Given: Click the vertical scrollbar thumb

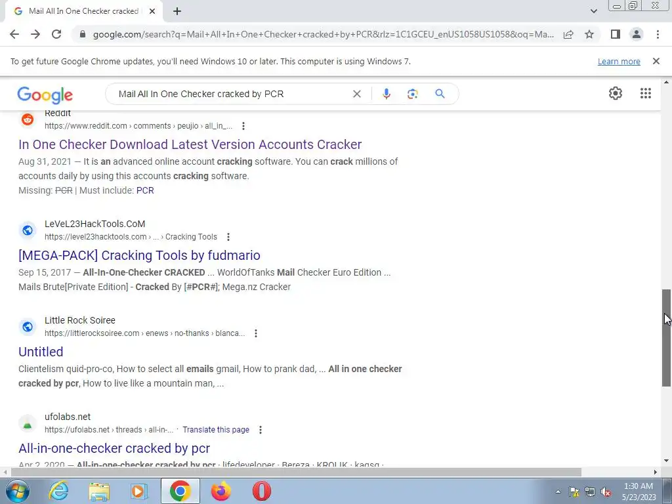Looking at the screenshot, I should click(667, 338).
